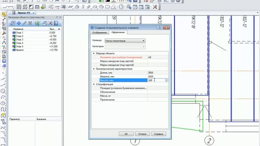Select the blue save-like icon in the left sidebar
This screenshot has width=260, height=146.
coord(4,61)
